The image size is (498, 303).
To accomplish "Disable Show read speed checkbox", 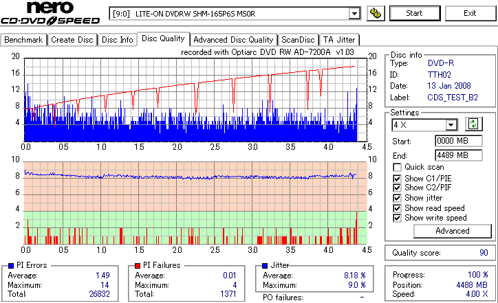I will coord(397,208).
